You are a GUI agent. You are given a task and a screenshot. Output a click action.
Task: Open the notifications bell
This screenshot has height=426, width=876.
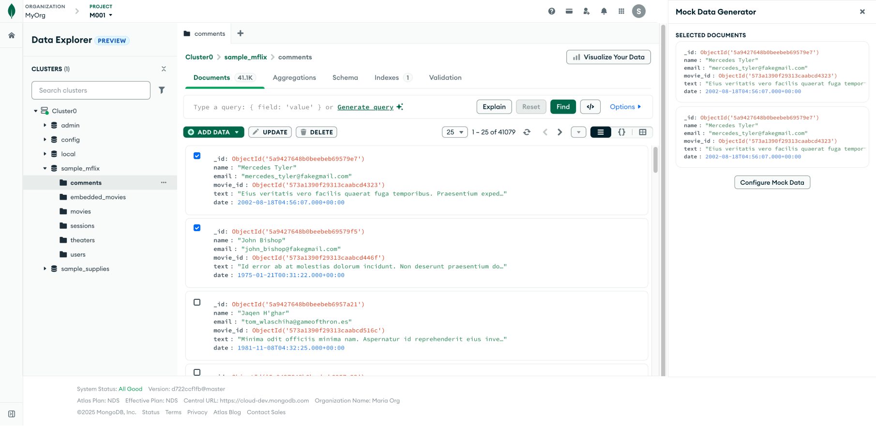point(604,11)
